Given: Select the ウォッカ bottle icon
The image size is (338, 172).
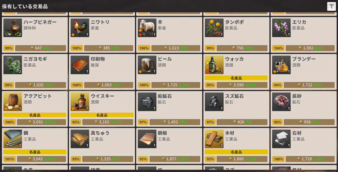Looking at the screenshot, I should 214,65.
